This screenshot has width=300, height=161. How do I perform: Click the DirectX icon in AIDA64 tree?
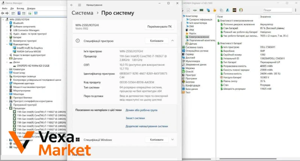click(183, 72)
